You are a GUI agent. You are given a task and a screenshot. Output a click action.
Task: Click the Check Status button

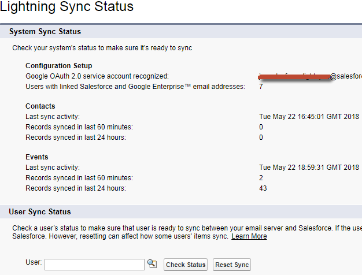(x=186, y=265)
